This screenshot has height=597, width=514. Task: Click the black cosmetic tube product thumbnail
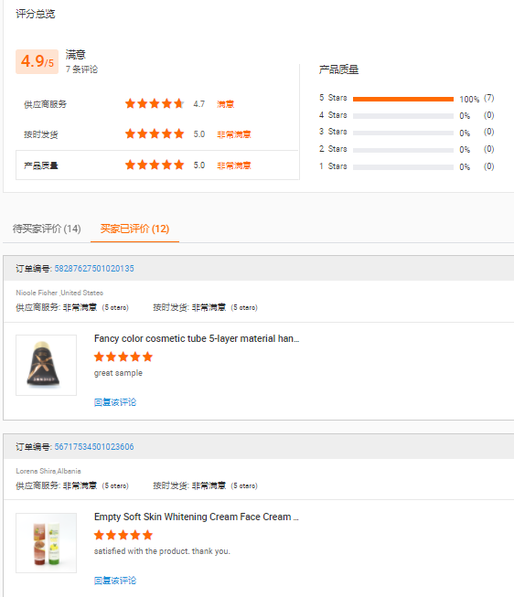coord(46,365)
